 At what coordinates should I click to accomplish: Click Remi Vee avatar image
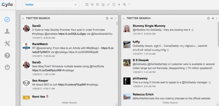27,98
